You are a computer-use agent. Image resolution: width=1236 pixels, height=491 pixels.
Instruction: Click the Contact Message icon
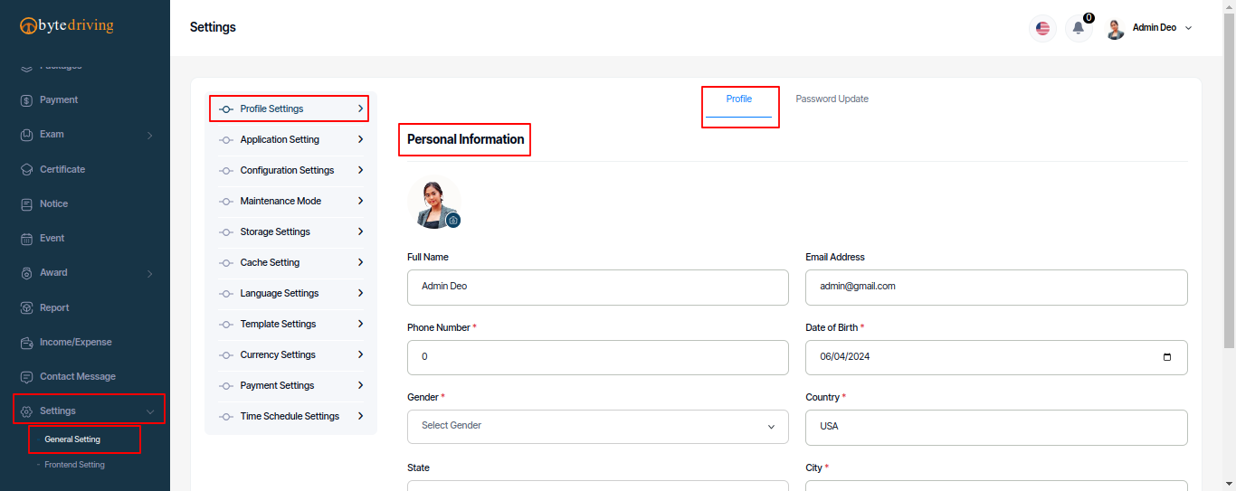click(x=27, y=377)
